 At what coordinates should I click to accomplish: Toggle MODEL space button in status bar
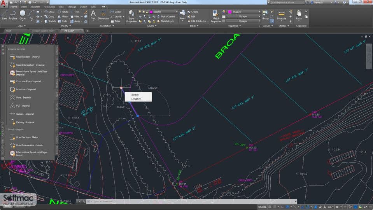click(262, 206)
